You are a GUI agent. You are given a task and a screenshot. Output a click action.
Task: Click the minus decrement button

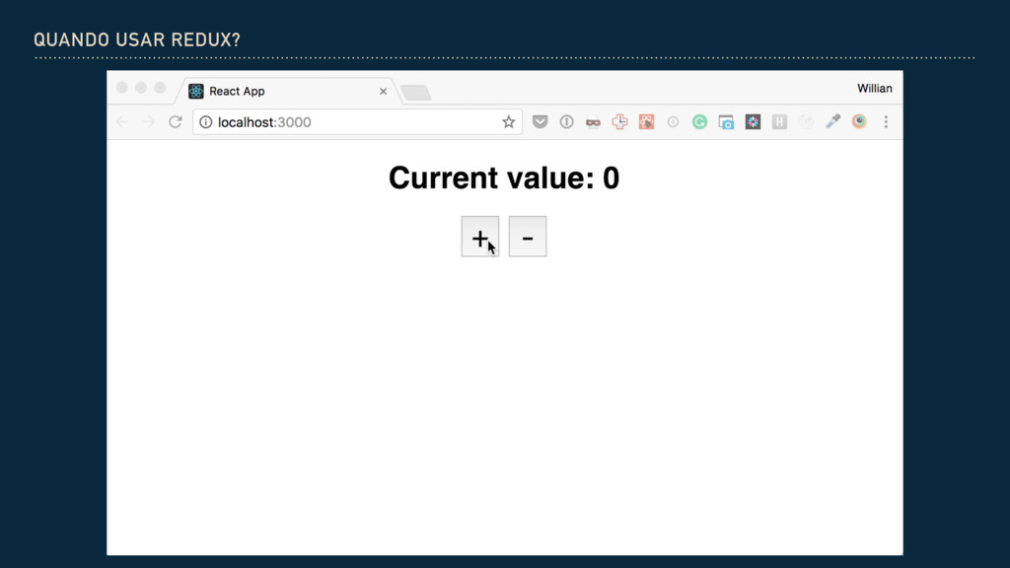tap(528, 237)
